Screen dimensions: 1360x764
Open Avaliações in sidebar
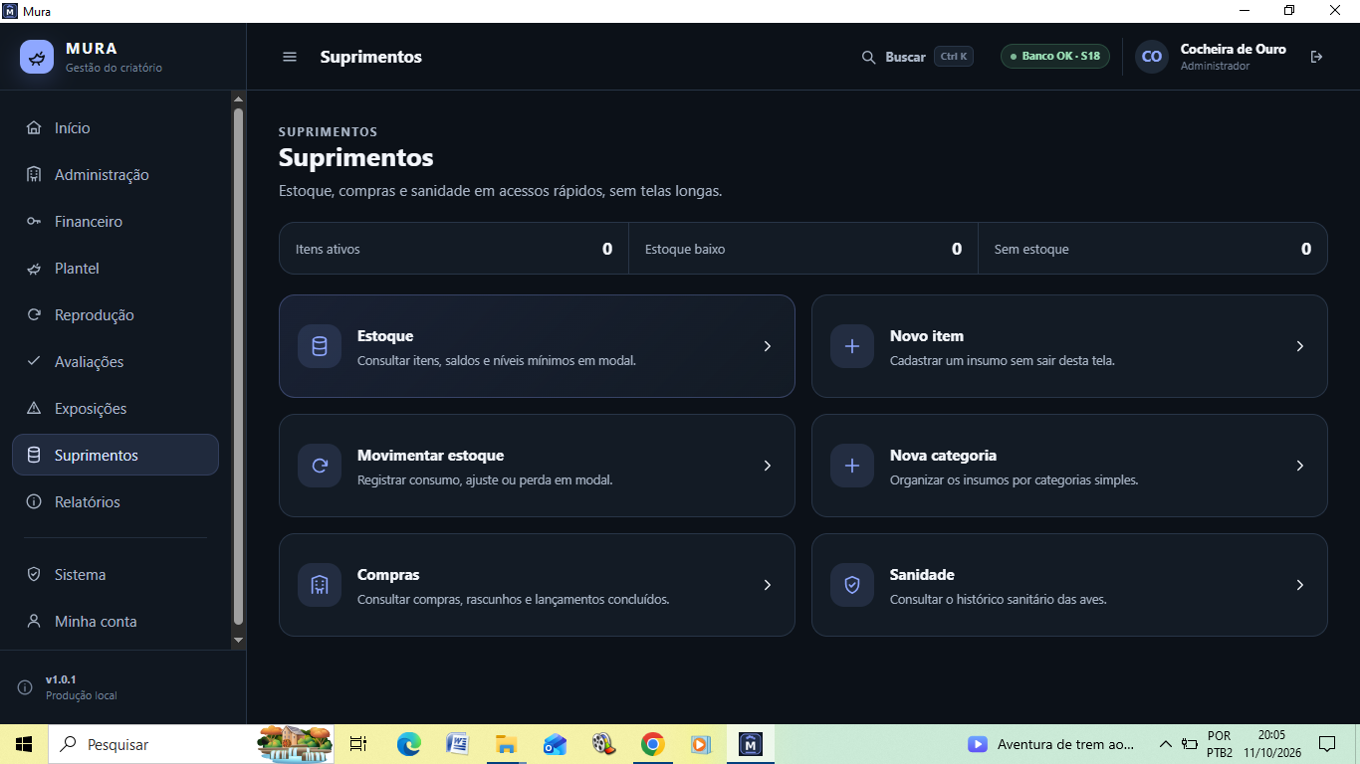tap(115, 361)
